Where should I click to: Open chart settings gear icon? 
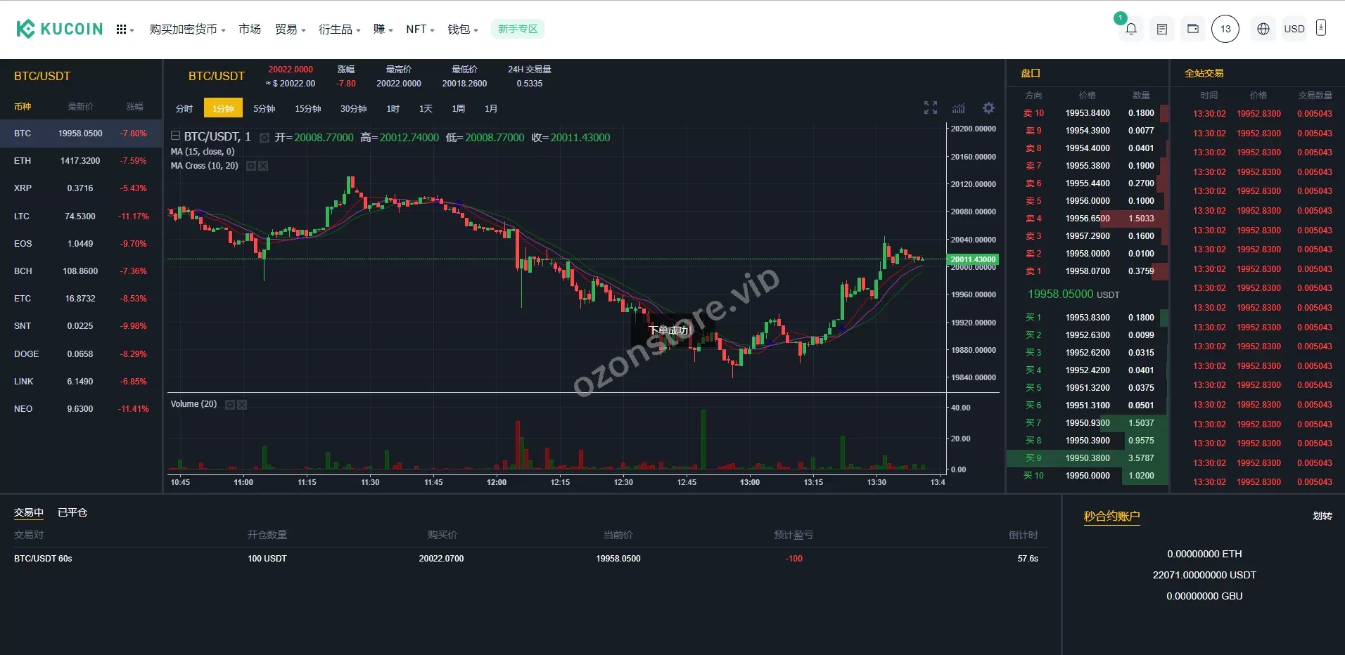[988, 108]
